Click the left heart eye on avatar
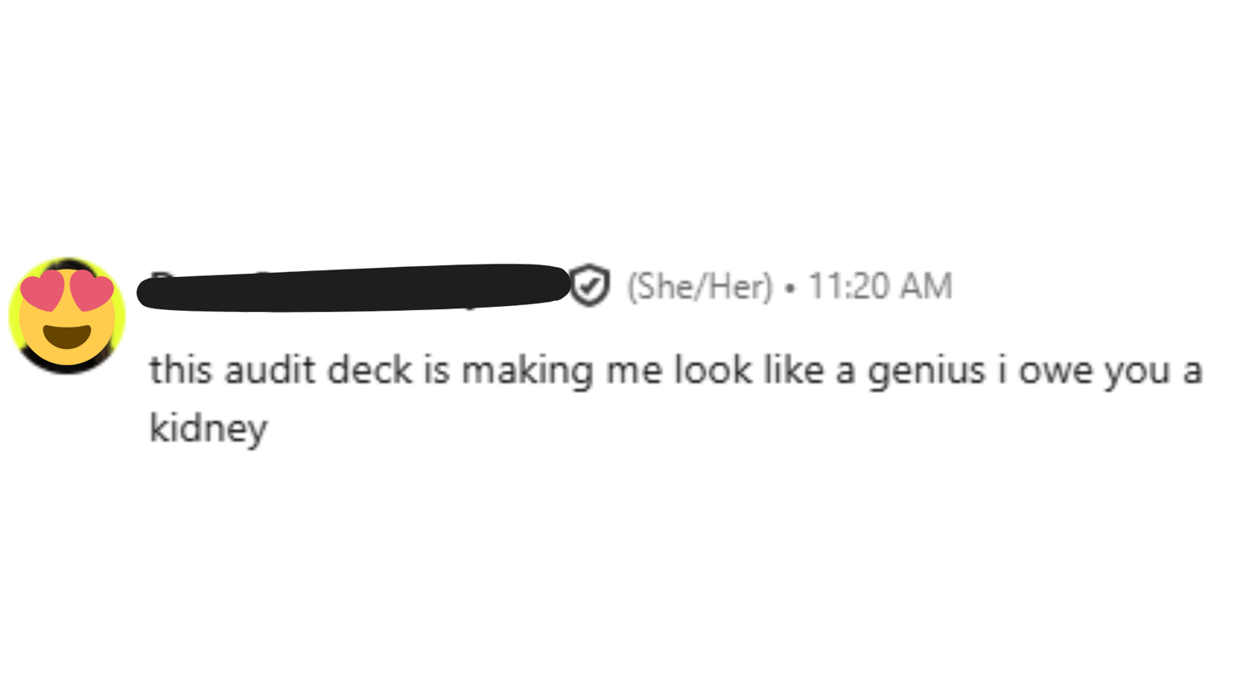 coord(41,293)
